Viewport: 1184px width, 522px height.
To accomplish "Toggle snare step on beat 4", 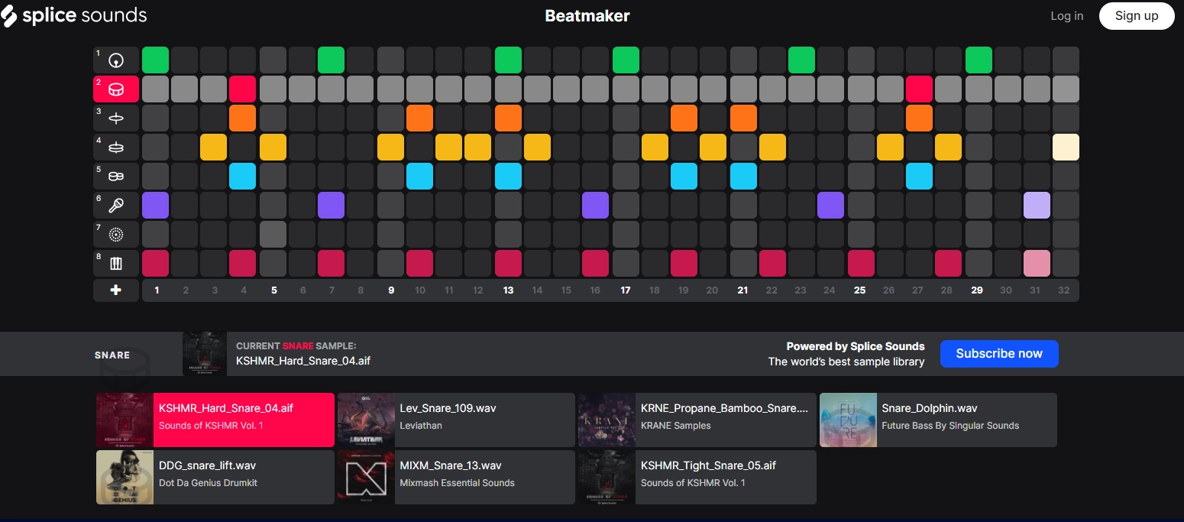I will click(243, 89).
